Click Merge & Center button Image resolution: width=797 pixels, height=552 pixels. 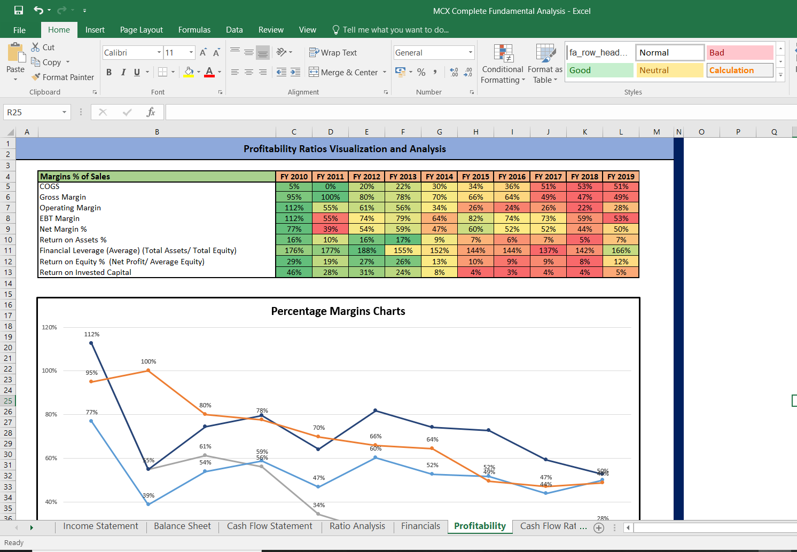[343, 72]
